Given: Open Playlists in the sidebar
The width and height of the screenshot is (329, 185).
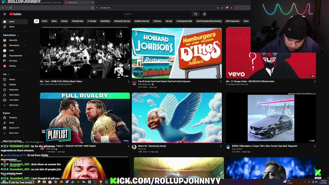Looking at the screenshot, I should 15,85.
